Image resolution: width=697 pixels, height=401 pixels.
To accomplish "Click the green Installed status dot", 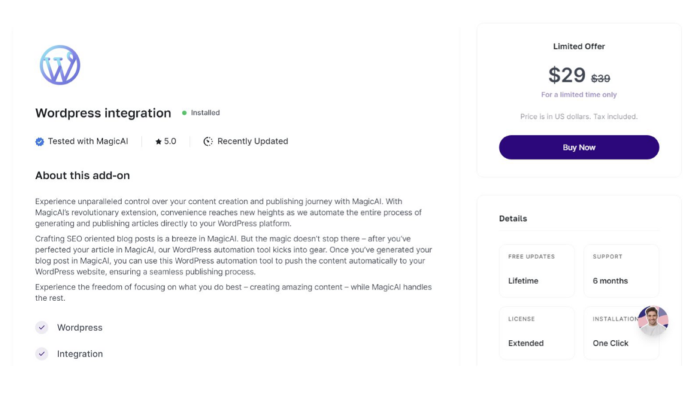I will 184,113.
